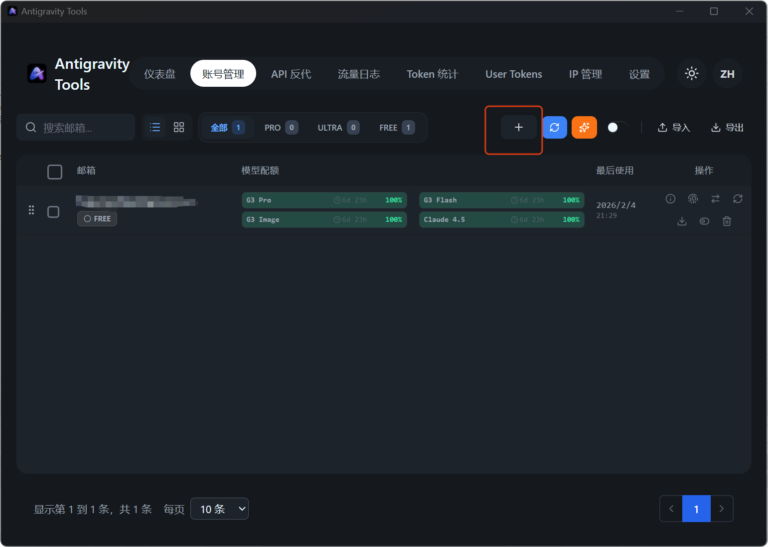Image resolution: width=768 pixels, height=547 pixels.
Task: Filter accounts by 全部
Action: (228, 128)
